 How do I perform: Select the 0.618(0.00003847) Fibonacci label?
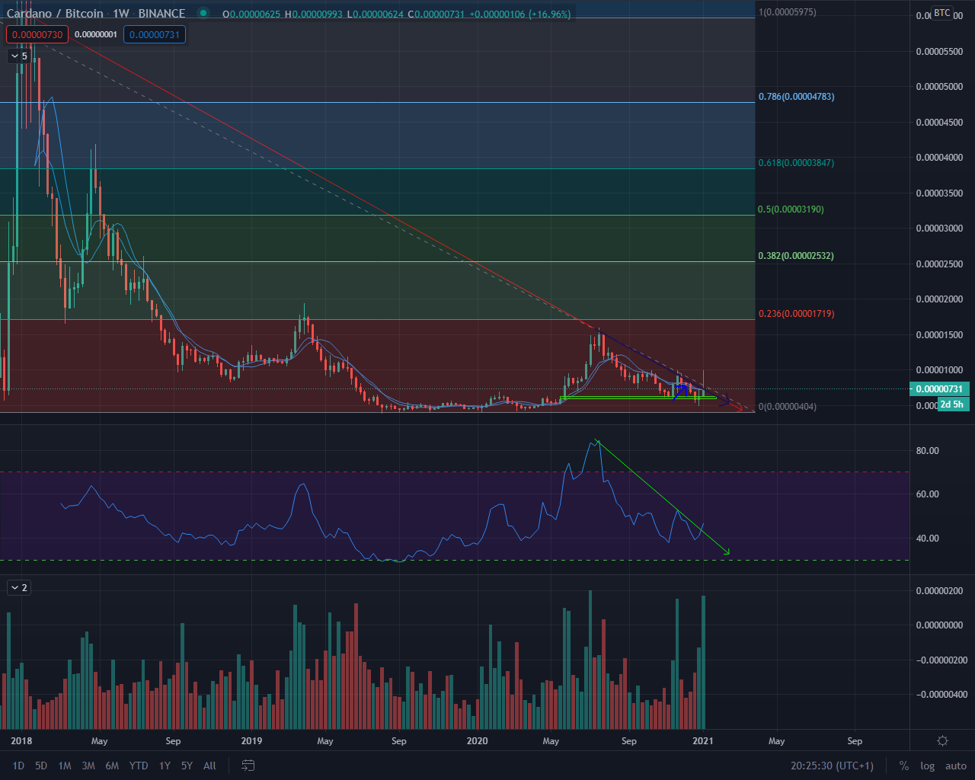coord(796,163)
